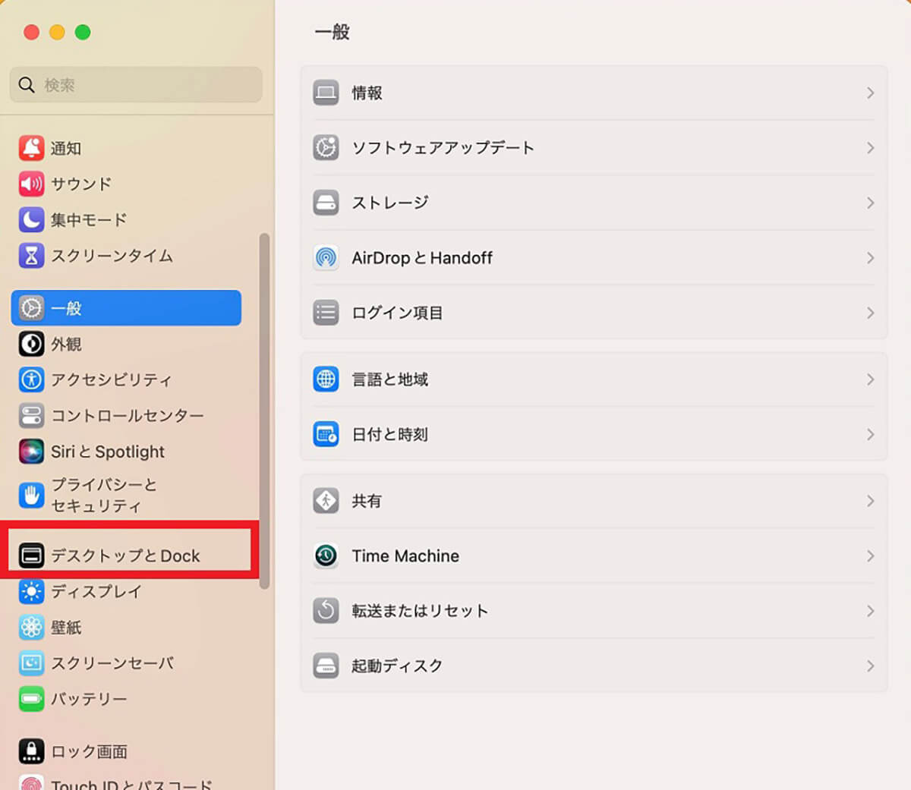Select 外観 label in sidebar
The height and width of the screenshot is (790, 911).
(66, 344)
